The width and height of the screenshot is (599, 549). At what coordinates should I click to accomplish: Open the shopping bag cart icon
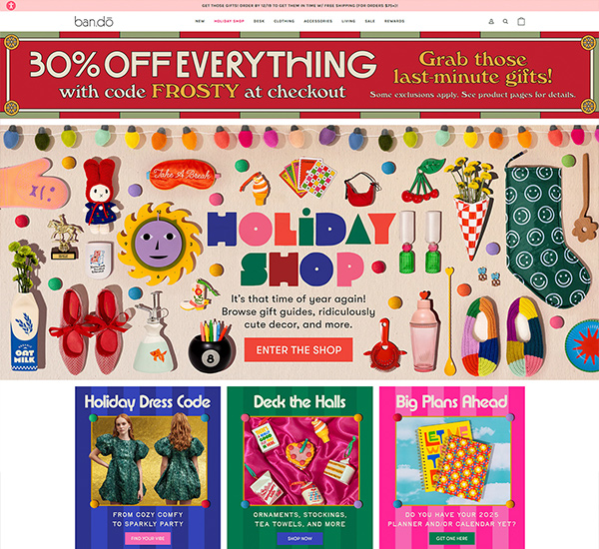point(521,21)
